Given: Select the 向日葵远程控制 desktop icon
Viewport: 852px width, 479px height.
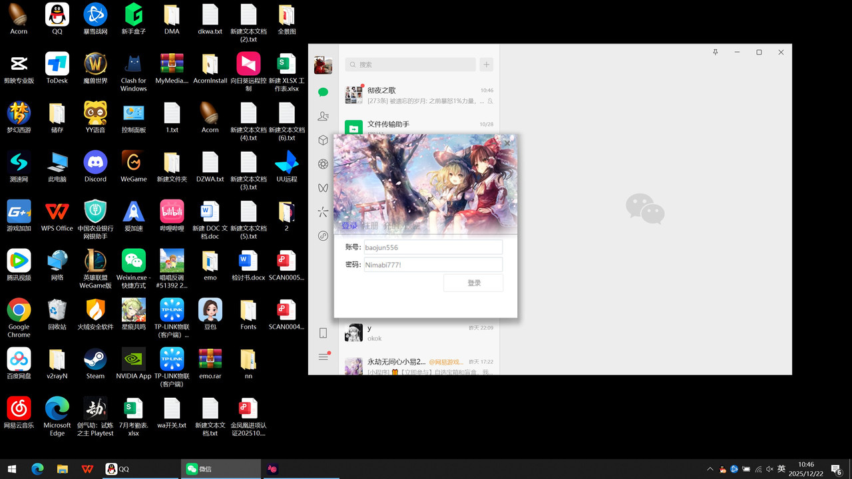Looking at the screenshot, I should [x=248, y=72].
